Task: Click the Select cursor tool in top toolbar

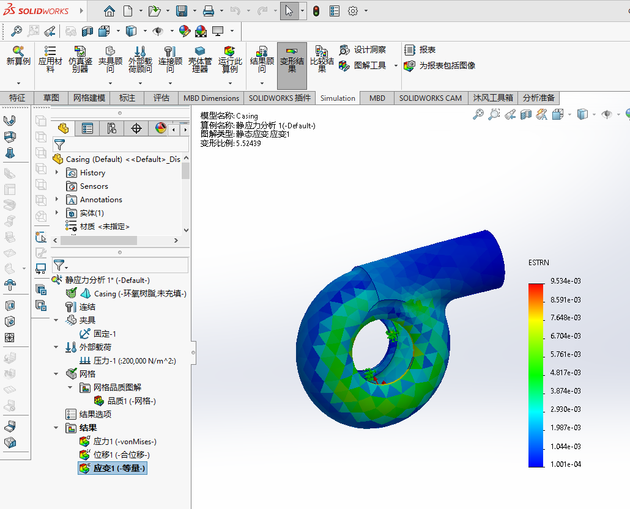Action: pyautogui.click(x=289, y=11)
